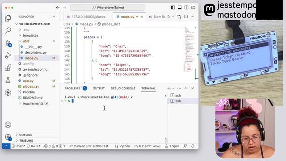Viewport: 286px width, 161px height.
Task: Expand the TIMELINE section
Action: click(x=37, y=140)
